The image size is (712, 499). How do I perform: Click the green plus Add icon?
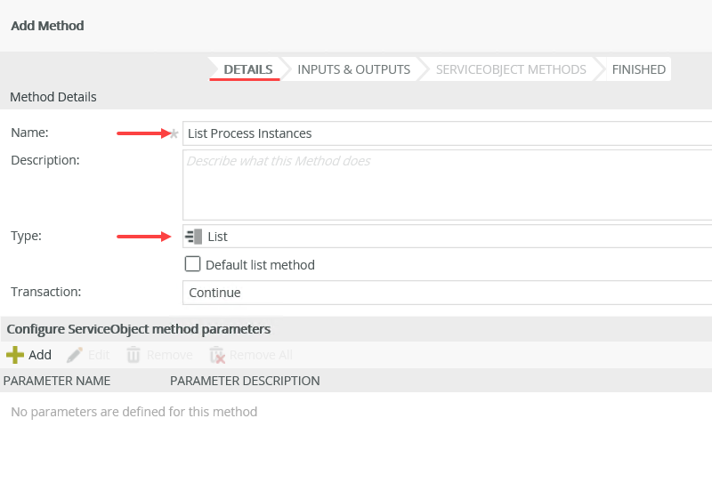point(15,355)
